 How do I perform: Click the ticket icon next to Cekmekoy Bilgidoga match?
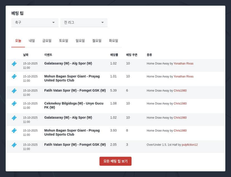coord(14,103)
